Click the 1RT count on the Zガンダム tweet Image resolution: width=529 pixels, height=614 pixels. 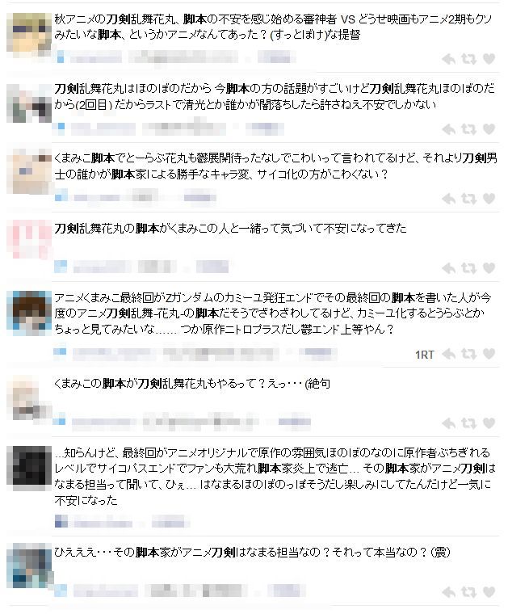425,355
